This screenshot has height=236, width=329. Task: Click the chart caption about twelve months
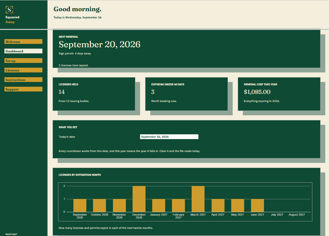(106, 228)
